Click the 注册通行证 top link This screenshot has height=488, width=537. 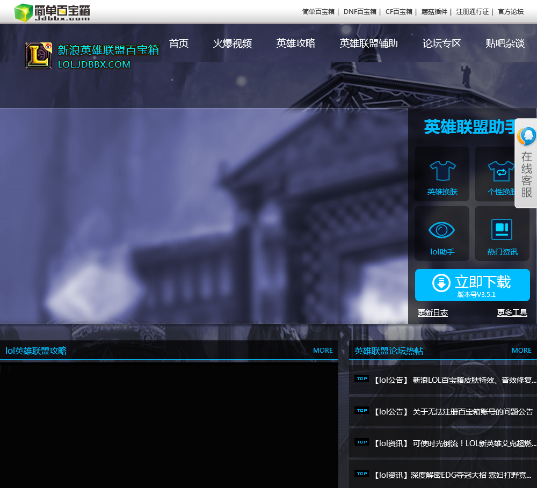(473, 12)
